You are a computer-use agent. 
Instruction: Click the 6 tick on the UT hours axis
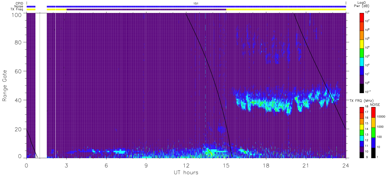click(x=106, y=165)
